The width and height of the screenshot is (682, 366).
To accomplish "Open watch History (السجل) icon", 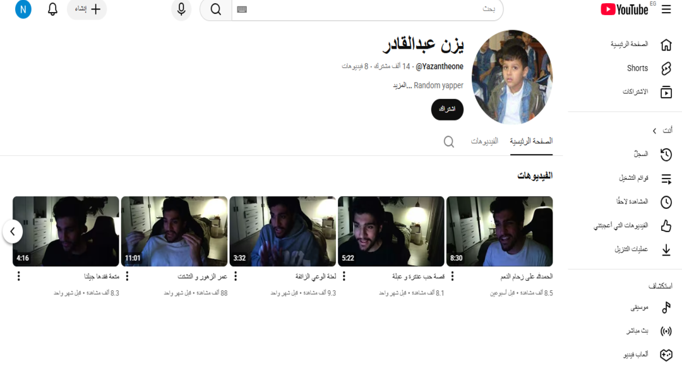I will pyautogui.click(x=666, y=155).
